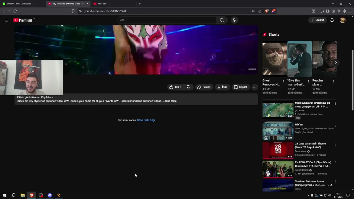Open Ghost Removes H... short thumbnail
The width and height of the screenshot is (354, 199).
pos(275,59)
